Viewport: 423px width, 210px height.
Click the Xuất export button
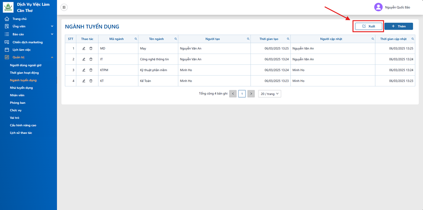point(368,26)
